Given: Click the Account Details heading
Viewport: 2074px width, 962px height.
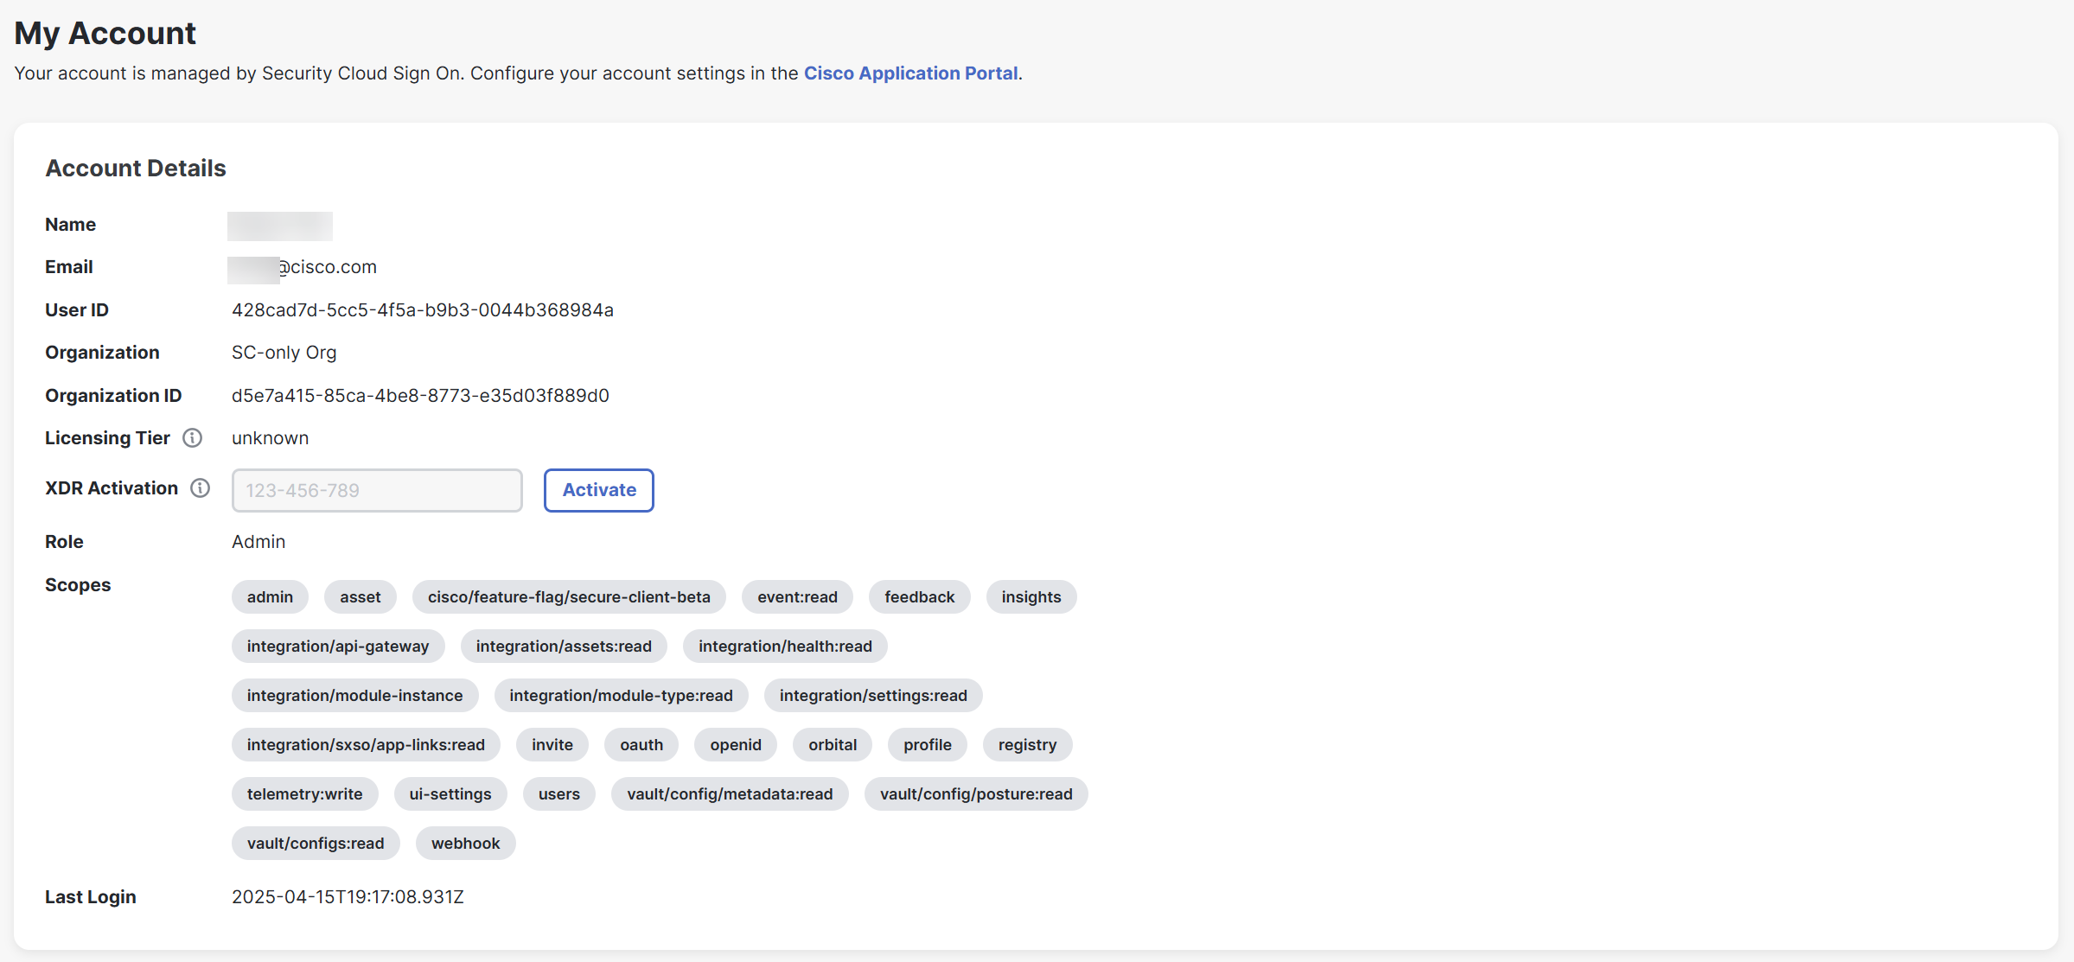Looking at the screenshot, I should point(136,169).
